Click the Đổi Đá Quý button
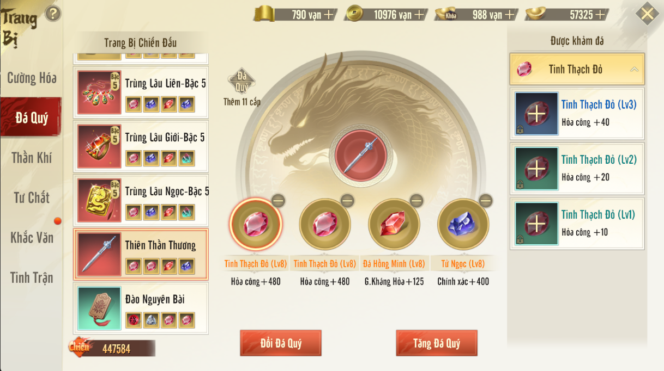 click(x=281, y=343)
